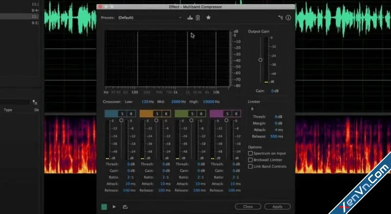Mark preset as favorite with star icon
The image size is (391, 214).
point(209,18)
